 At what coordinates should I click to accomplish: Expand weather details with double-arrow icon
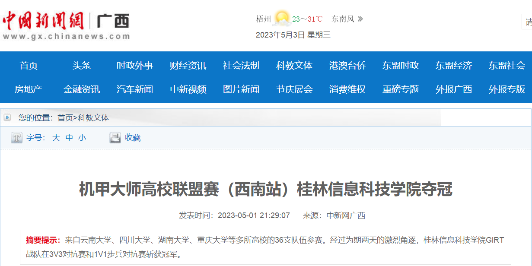[x=360, y=19]
